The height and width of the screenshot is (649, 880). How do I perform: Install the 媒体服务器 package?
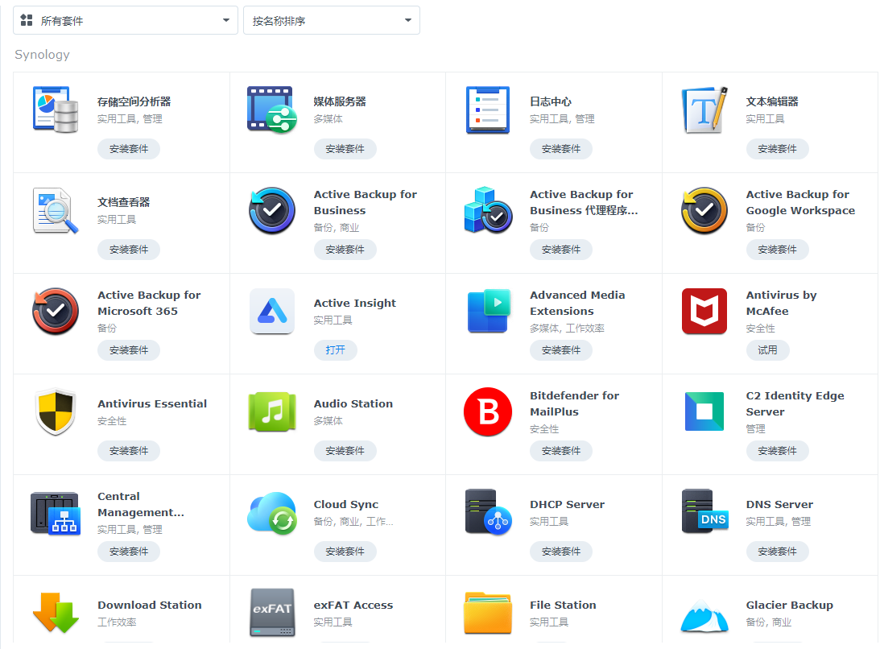(345, 149)
